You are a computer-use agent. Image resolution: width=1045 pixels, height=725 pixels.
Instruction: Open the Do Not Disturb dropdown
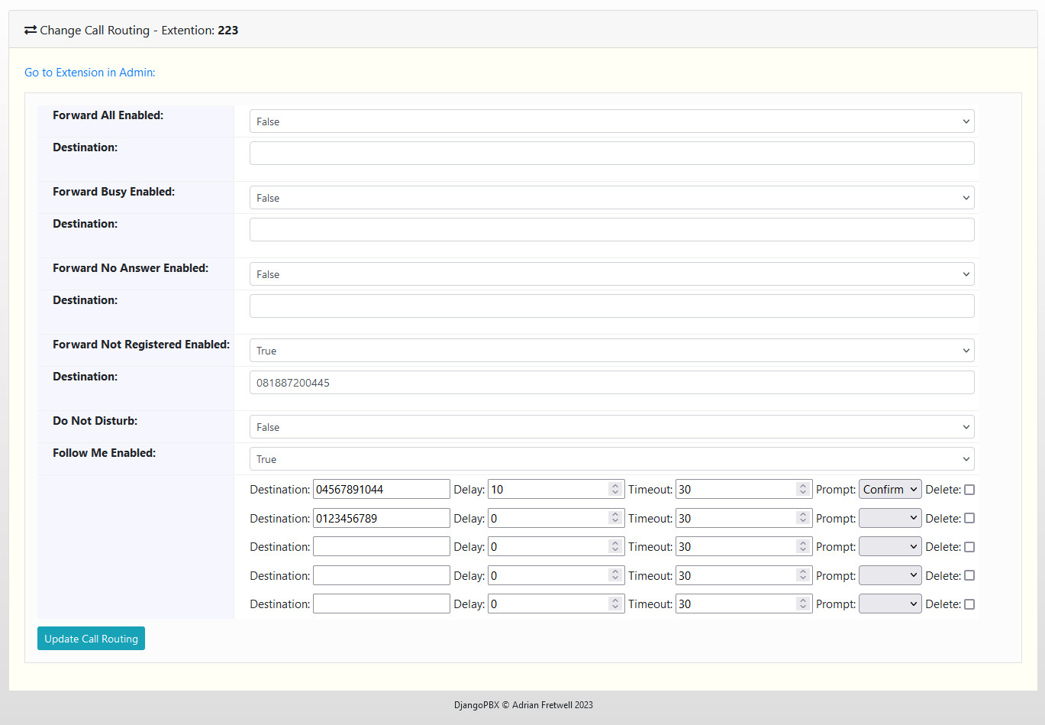click(x=611, y=427)
